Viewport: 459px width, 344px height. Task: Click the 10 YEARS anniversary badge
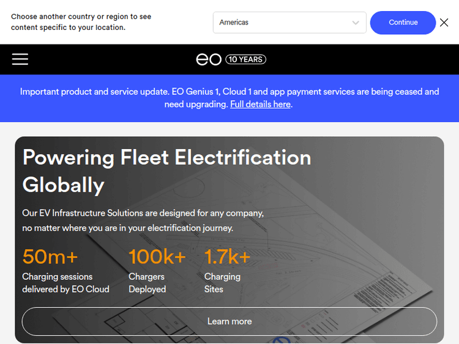click(246, 59)
